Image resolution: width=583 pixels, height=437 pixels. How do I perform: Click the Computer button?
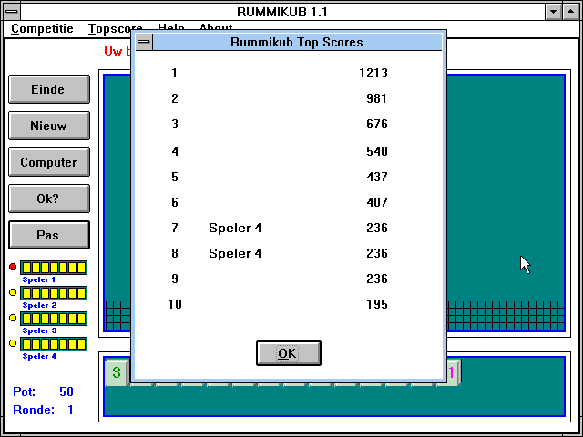tap(49, 162)
